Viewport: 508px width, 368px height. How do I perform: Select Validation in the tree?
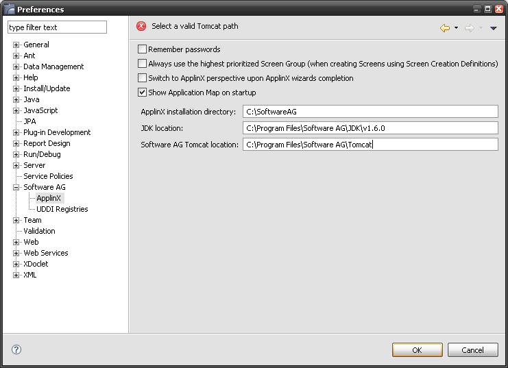click(x=39, y=231)
